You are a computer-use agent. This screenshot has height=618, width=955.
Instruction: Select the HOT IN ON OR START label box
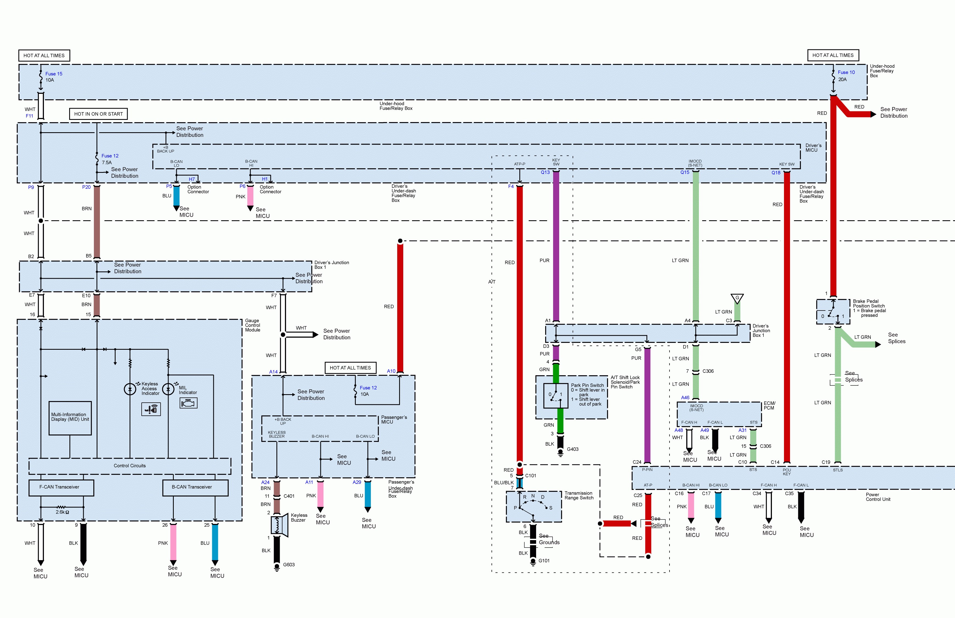click(x=98, y=114)
